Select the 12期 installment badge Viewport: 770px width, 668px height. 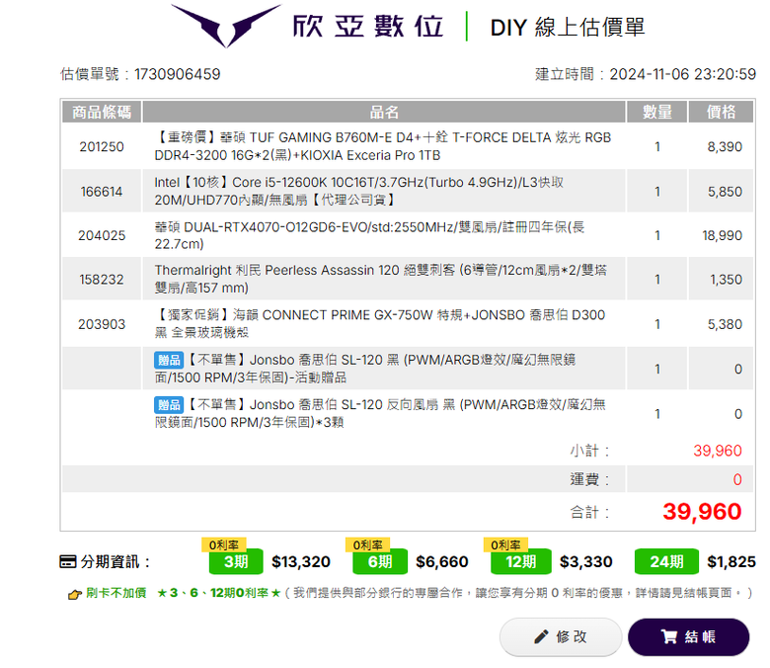click(x=520, y=561)
